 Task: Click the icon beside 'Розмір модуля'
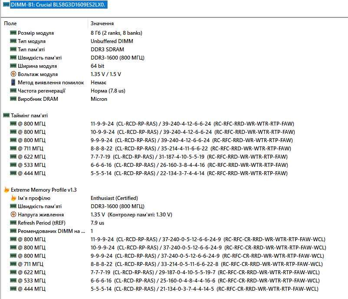coord(13,33)
